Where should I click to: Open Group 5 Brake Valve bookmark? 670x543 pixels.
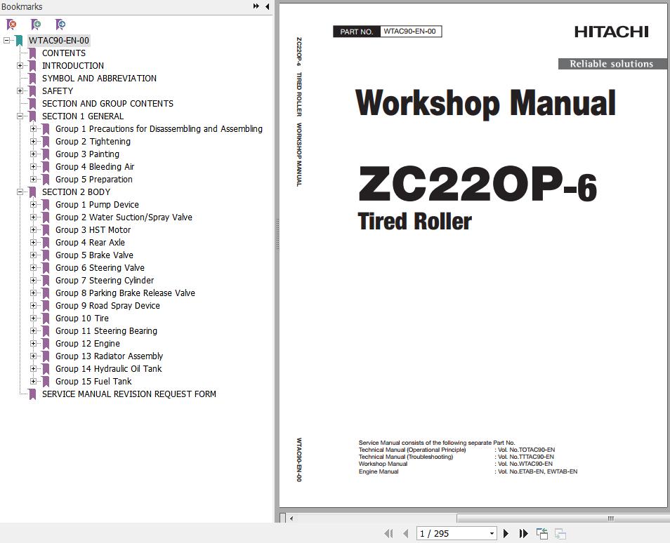[x=94, y=255]
